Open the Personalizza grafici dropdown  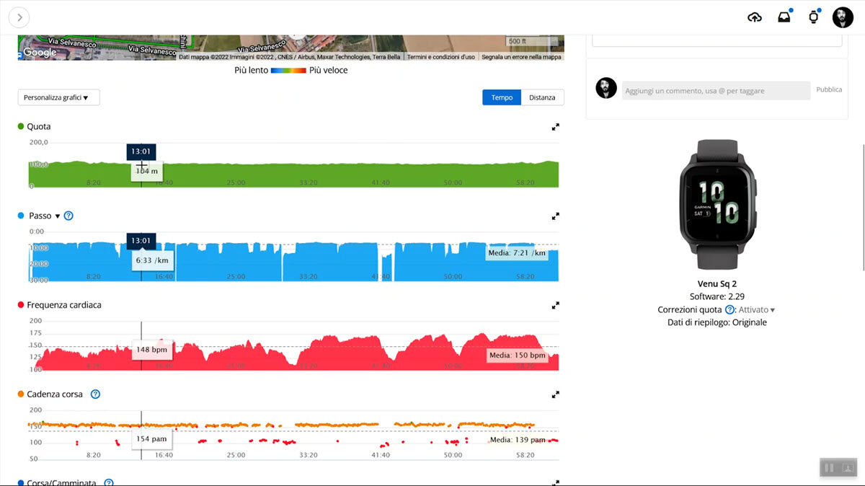coord(58,97)
